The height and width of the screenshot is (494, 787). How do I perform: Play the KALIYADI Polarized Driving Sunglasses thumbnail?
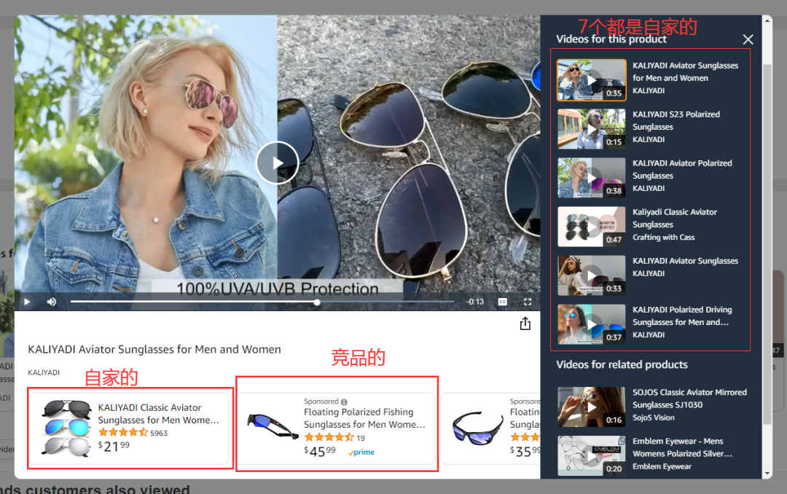(x=591, y=324)
